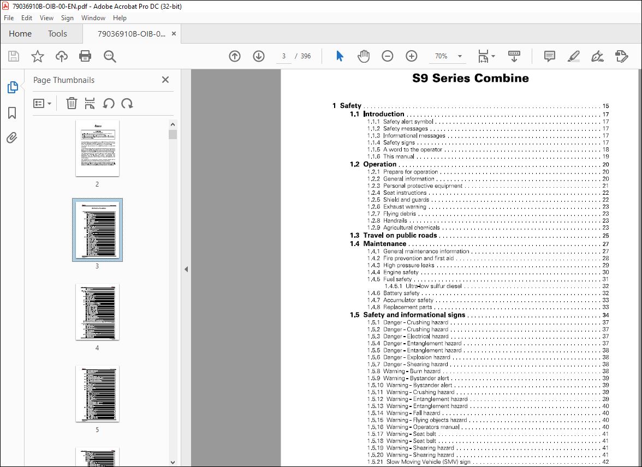The image size is (642, 467).
Task: Open the Edit menu
Action: pyautogui.click(x=27, y=18)
